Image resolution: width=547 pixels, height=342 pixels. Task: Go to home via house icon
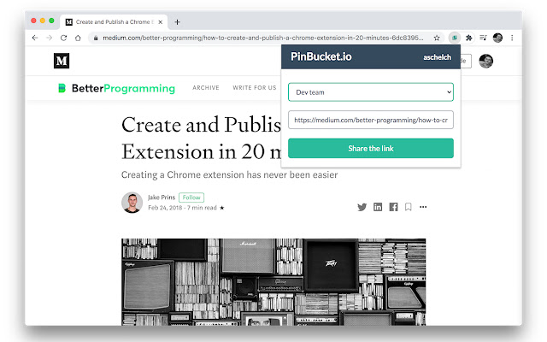click(78, 38)
